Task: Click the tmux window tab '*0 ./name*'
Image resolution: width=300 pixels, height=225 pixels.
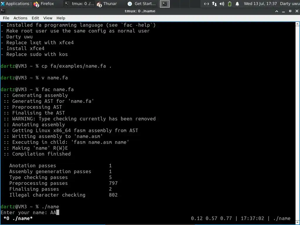Action: click(x=18, y=219)
